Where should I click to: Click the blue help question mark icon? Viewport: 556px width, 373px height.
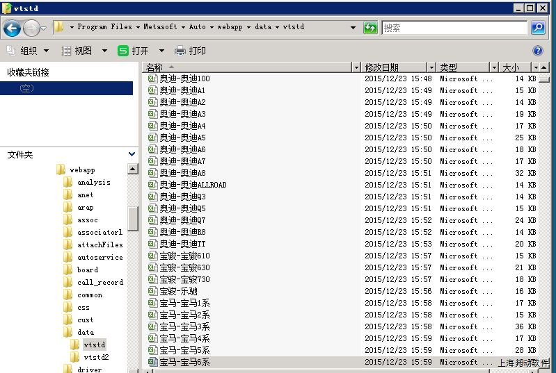[537, 51]
